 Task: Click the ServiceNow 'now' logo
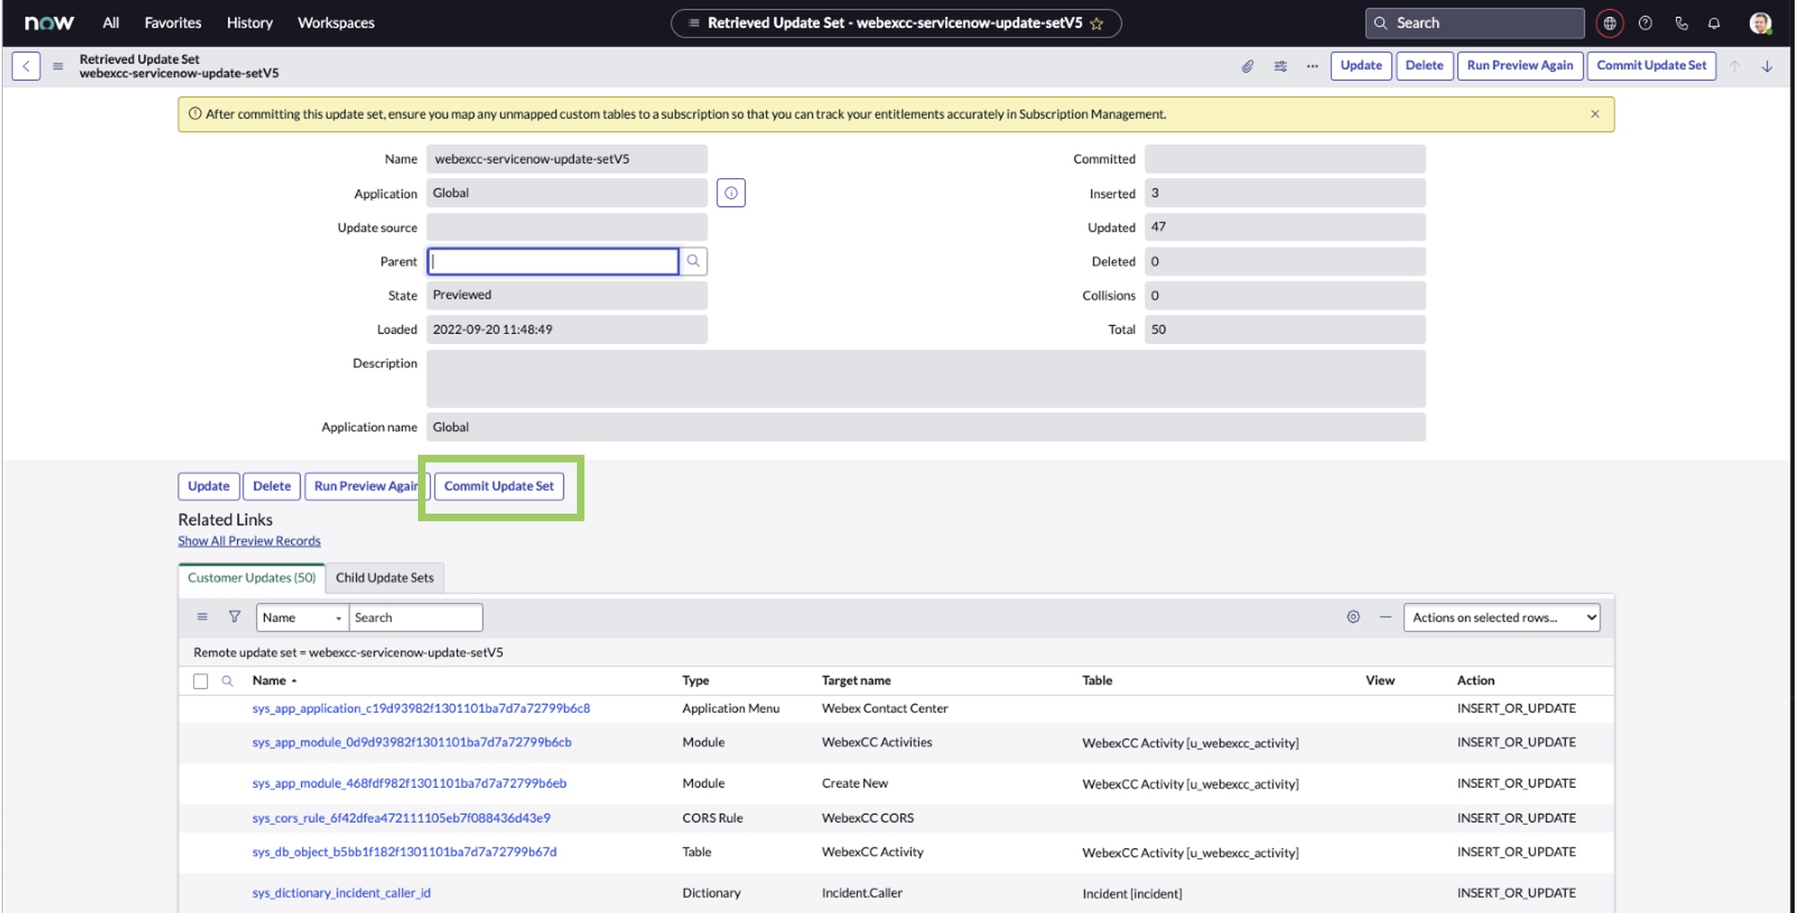[49, 23]
